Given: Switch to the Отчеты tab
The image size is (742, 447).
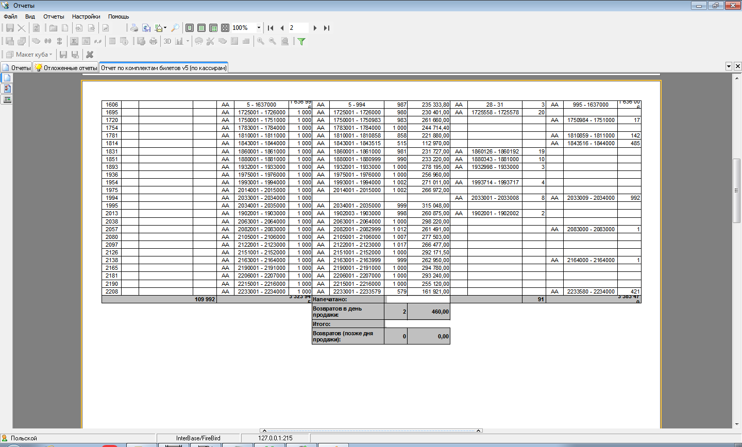Looking at the screenshot, I should pos(16,67).
